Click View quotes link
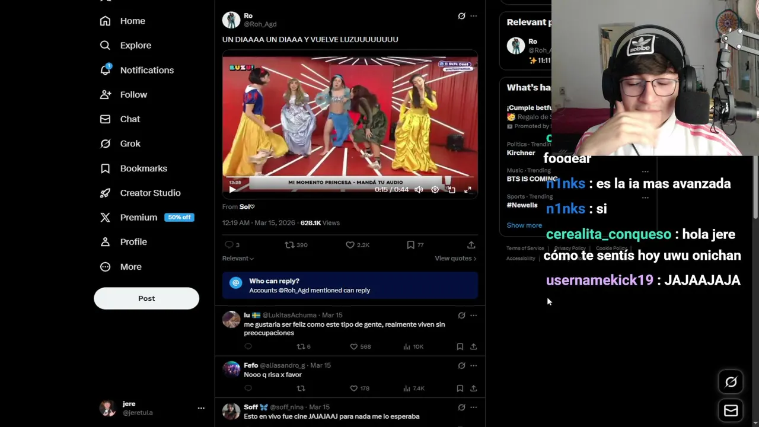 coord(455,258)
